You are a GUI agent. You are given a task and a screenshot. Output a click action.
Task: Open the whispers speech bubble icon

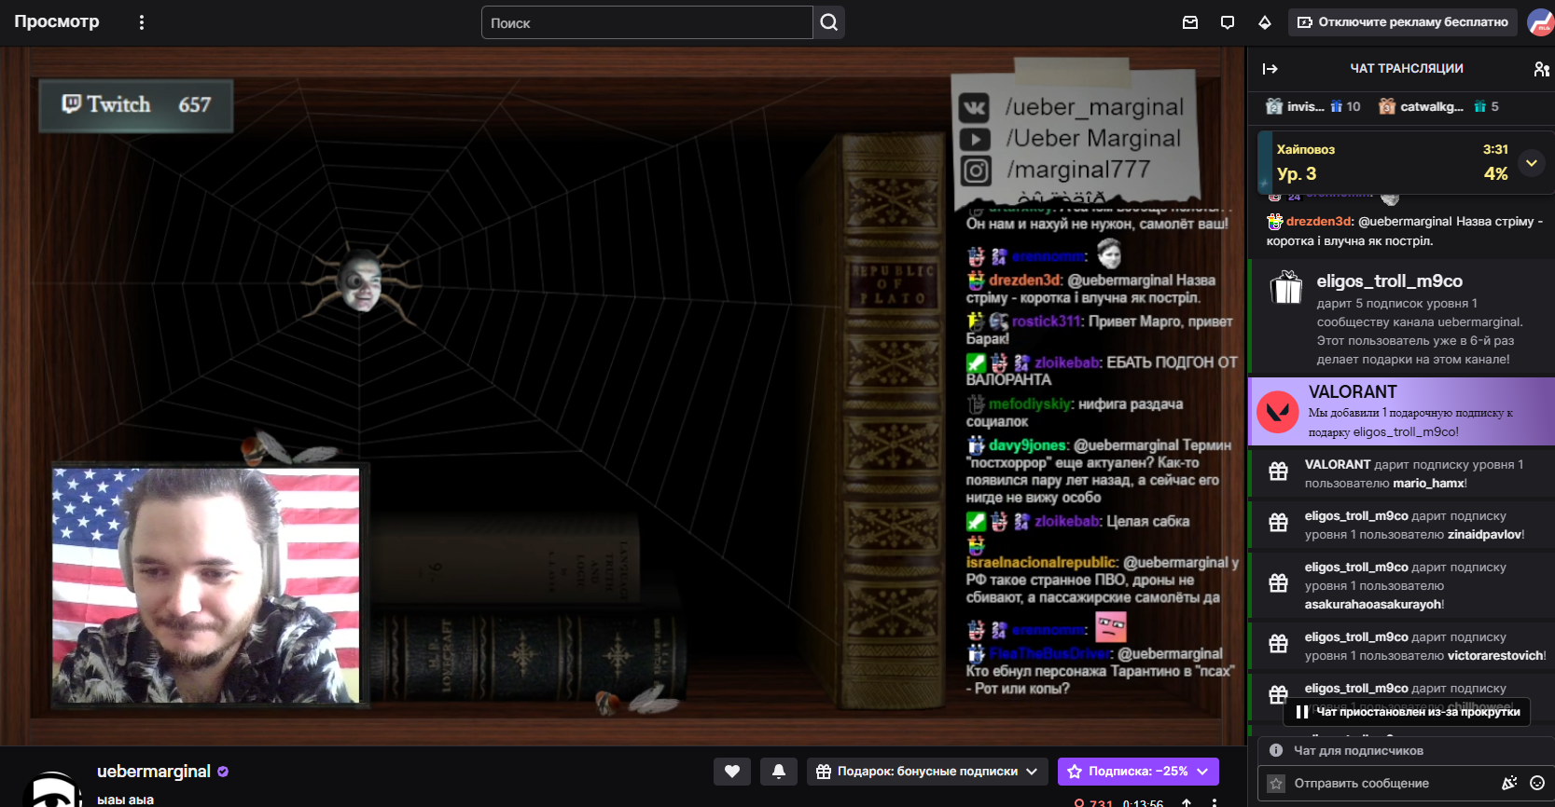click(x=1228, y=22)
